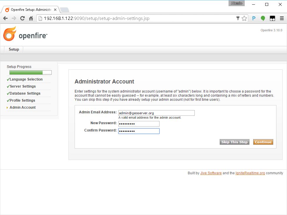Viewport: 287px width, 215px height.
Task: Click the blue P extension icon
Action: click(254, 18)
